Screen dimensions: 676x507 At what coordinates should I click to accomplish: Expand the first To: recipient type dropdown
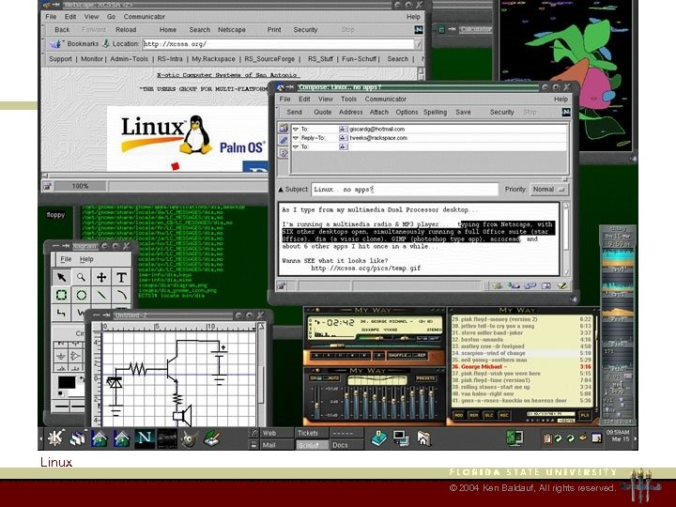coord(296,129)
